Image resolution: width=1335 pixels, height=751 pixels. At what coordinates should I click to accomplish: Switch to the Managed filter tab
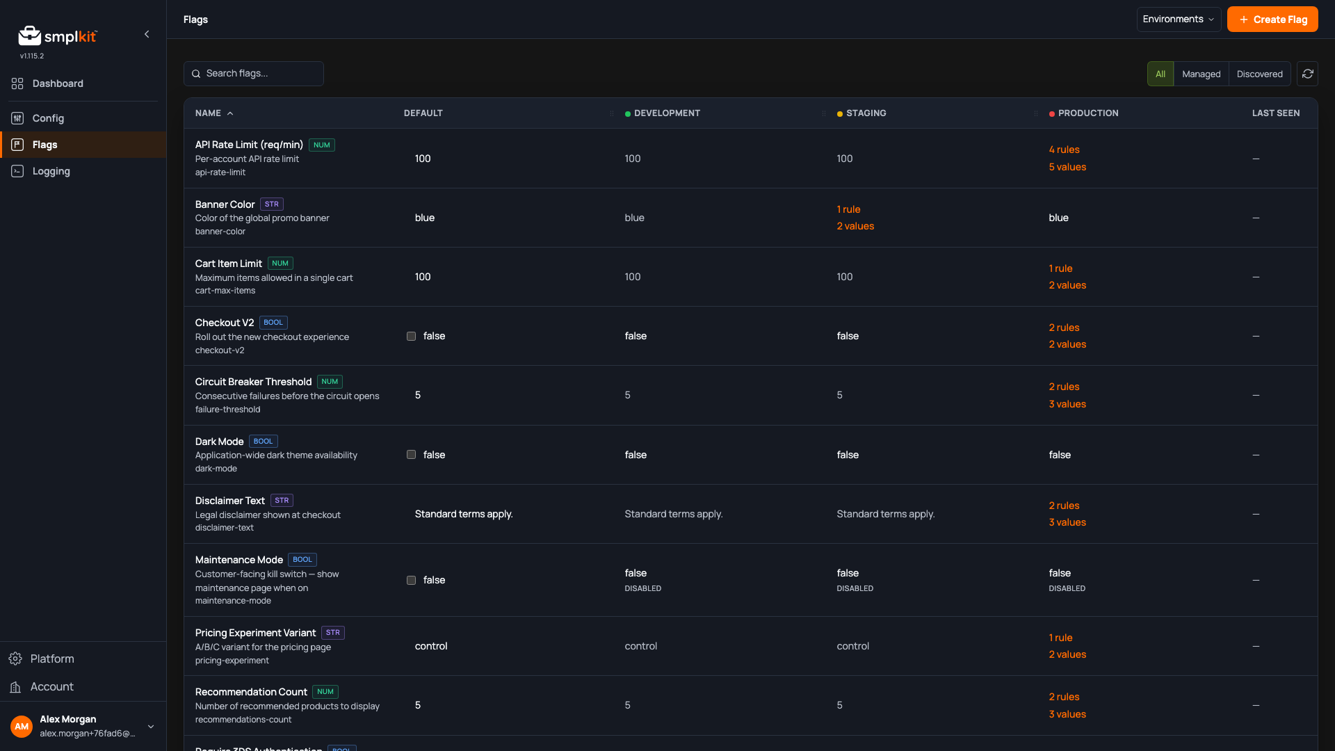[x=1201, y=74]
